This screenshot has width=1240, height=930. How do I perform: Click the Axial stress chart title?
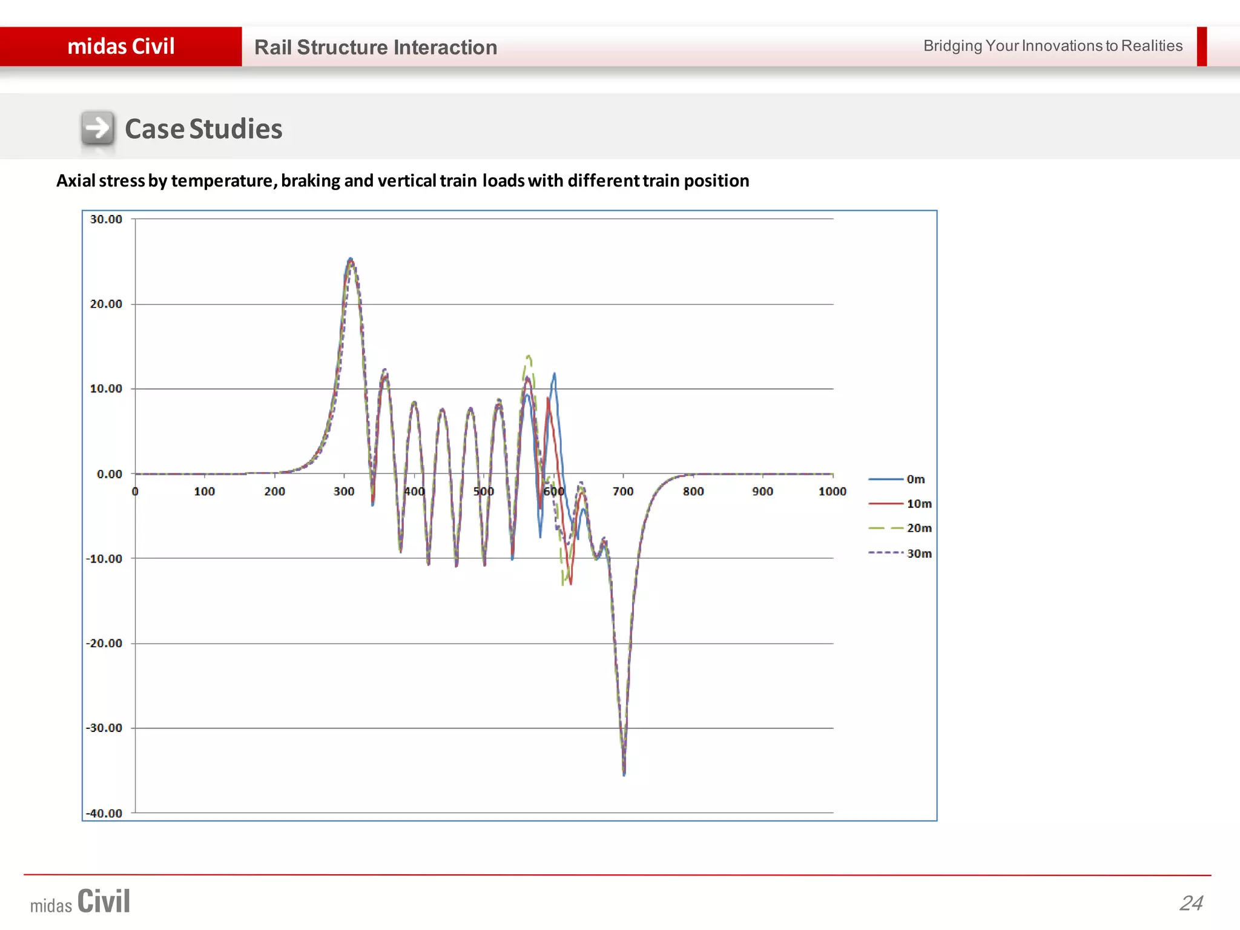(x=403, y=180)
